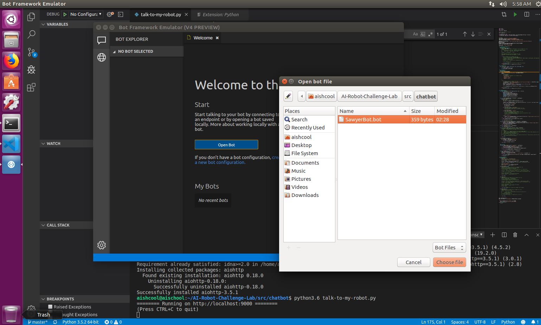The width and height of the screenshot is (541, 325).
Task: Open Ubuntu Software center from launcher
Action: click(11, 82)
